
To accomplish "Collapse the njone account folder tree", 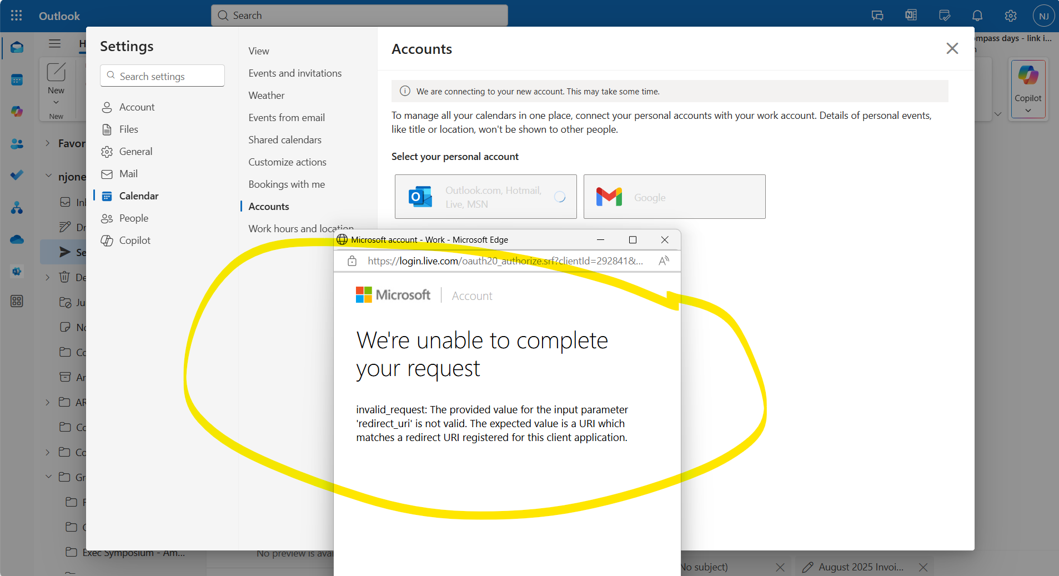I will (48, 176).
